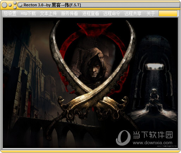The image size is (181, 153).
Task: Click the Recton 3.0 title bar text
Action: coord(52,5)
